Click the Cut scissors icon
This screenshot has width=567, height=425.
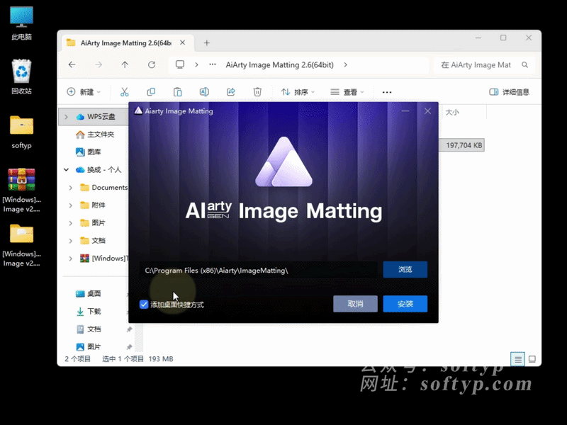point(125,92)
